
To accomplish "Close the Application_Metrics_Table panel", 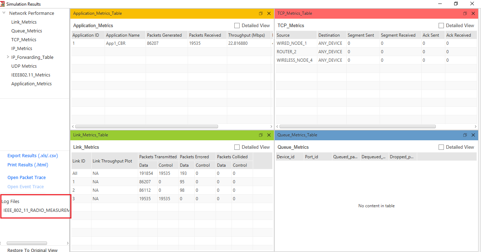I will point(269,13).
